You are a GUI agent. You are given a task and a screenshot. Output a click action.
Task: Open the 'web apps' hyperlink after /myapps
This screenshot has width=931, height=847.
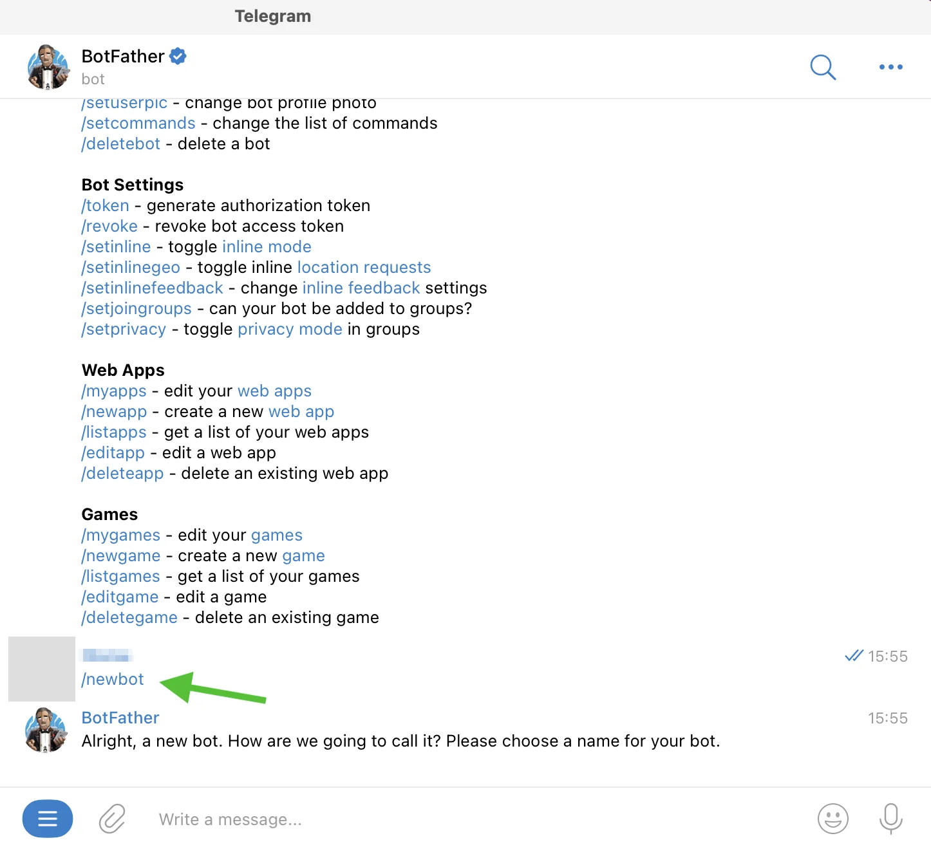274,391
